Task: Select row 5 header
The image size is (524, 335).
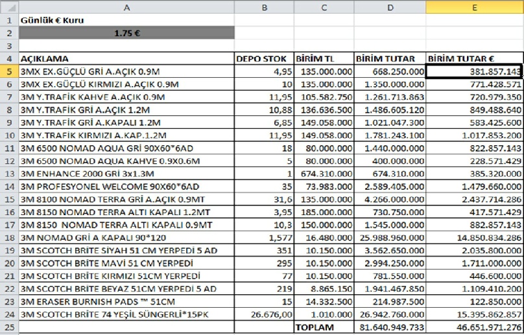Action: point(9,71)
